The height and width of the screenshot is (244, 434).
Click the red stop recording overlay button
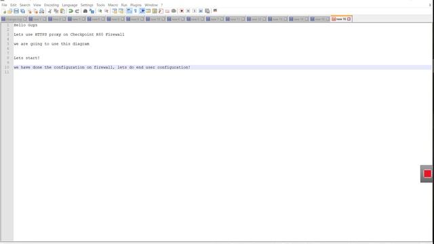pyautogui.click(x=427, y=174)
